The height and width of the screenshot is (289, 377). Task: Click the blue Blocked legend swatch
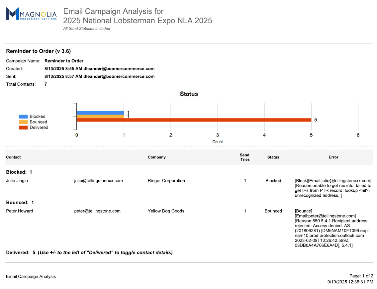click(x=23, y=117)
